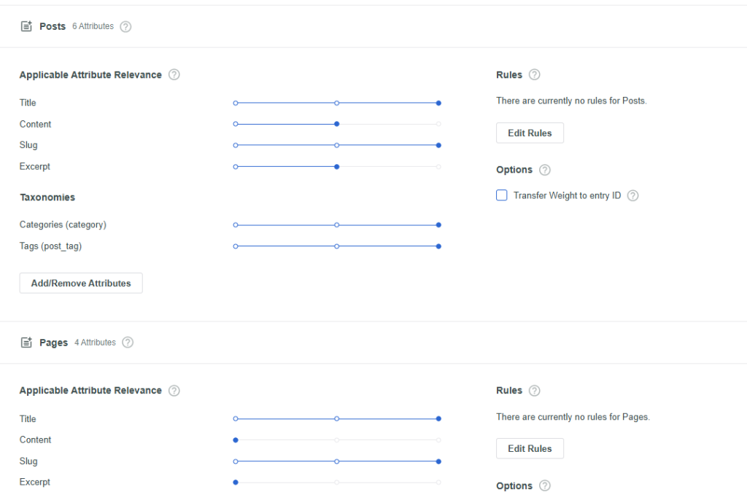Click the Posts document icon
This screenshot has width=747, height=492.
click(26, 26)
